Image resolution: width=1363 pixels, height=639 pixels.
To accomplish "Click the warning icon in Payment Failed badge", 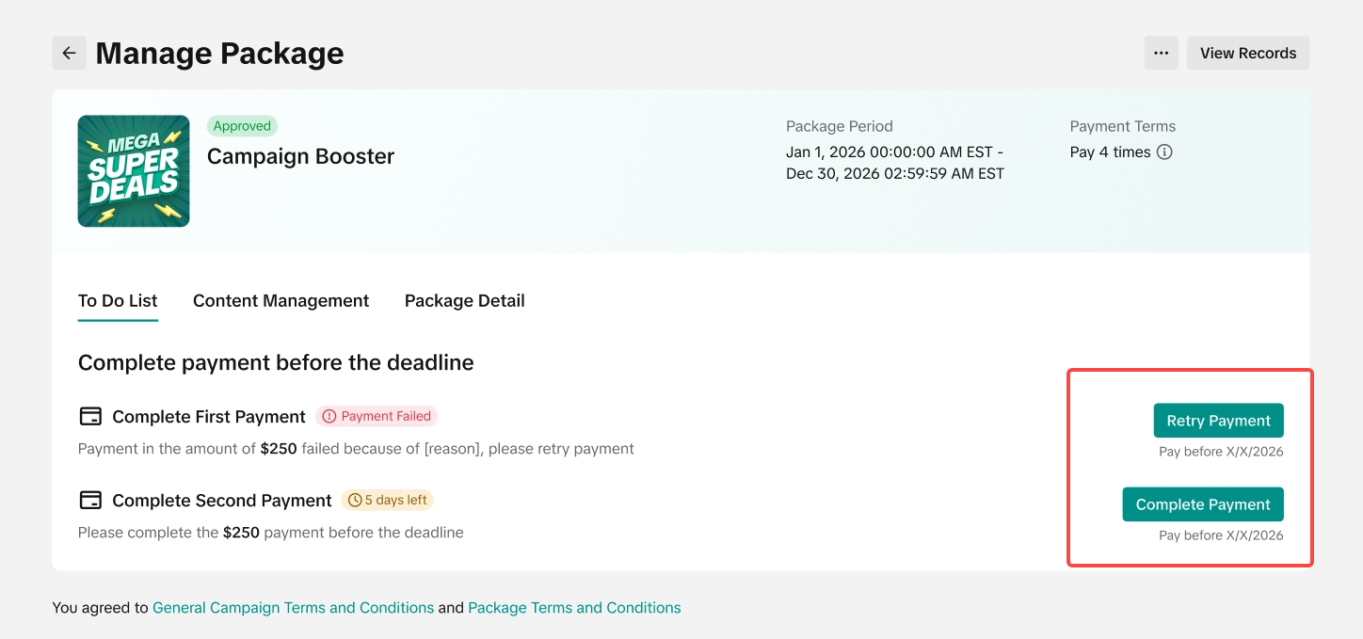I will [329, 416].
